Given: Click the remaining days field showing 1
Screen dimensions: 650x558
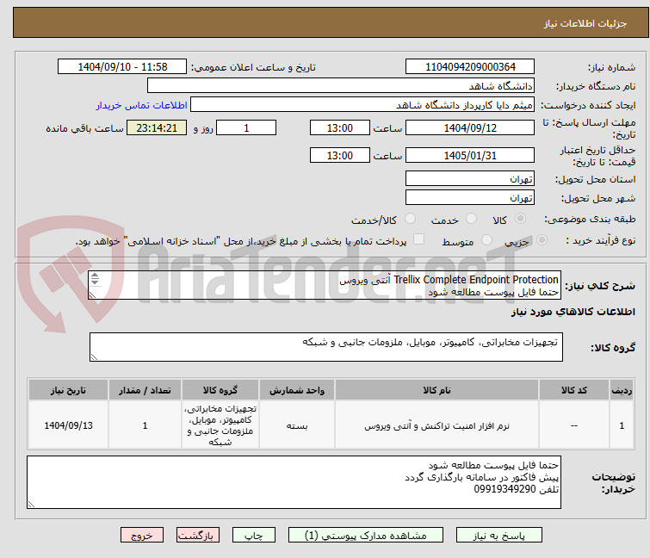Looking at the screenshot, I should point(246,127).
